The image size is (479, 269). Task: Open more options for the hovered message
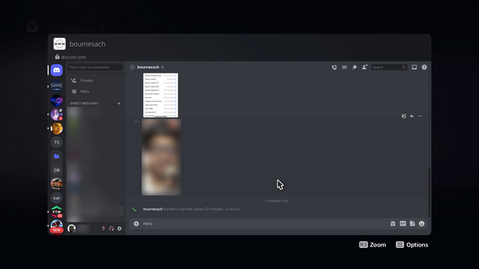[420, 116]
